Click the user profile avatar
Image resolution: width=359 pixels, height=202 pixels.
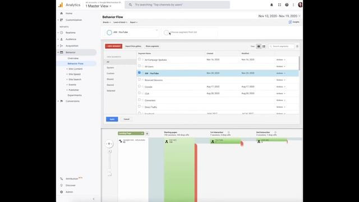click(300, 5)
